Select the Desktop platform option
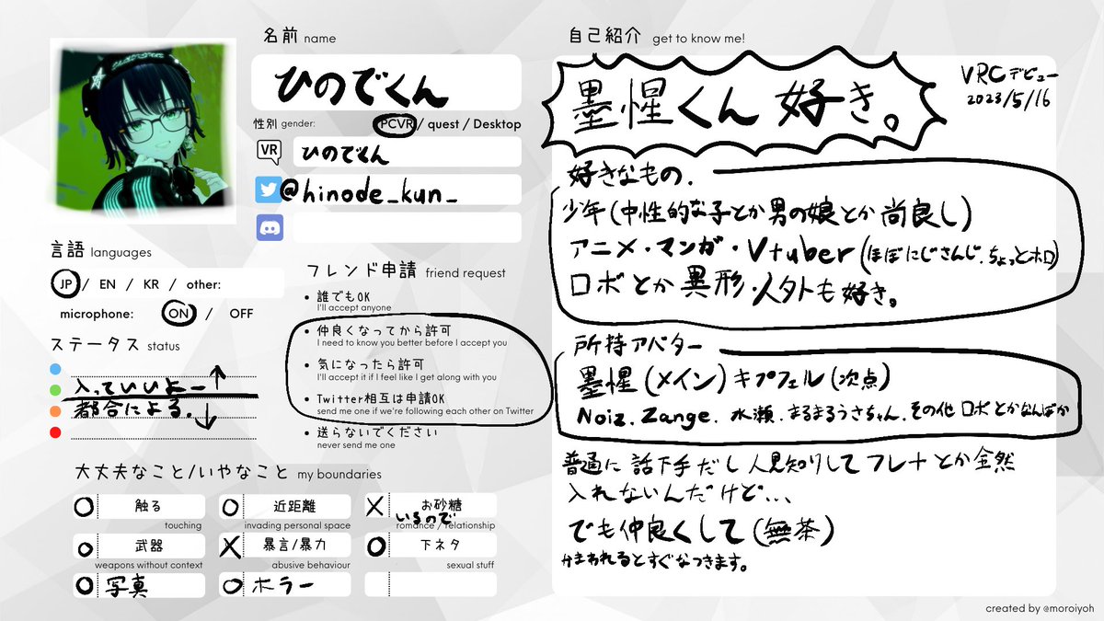The width and height of the screenshot is (1104, 621). pos(498,124)
